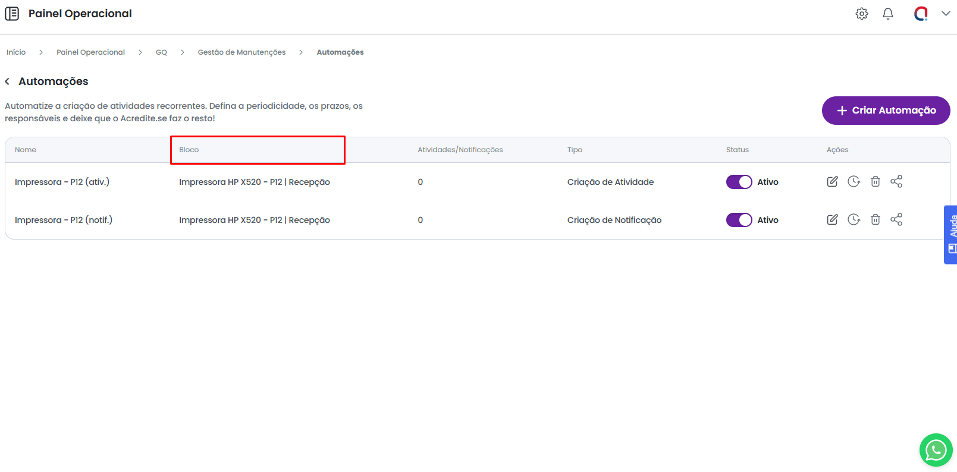957x472 pixels.
Task: Open the notifications bell
Action: point(887,14)
